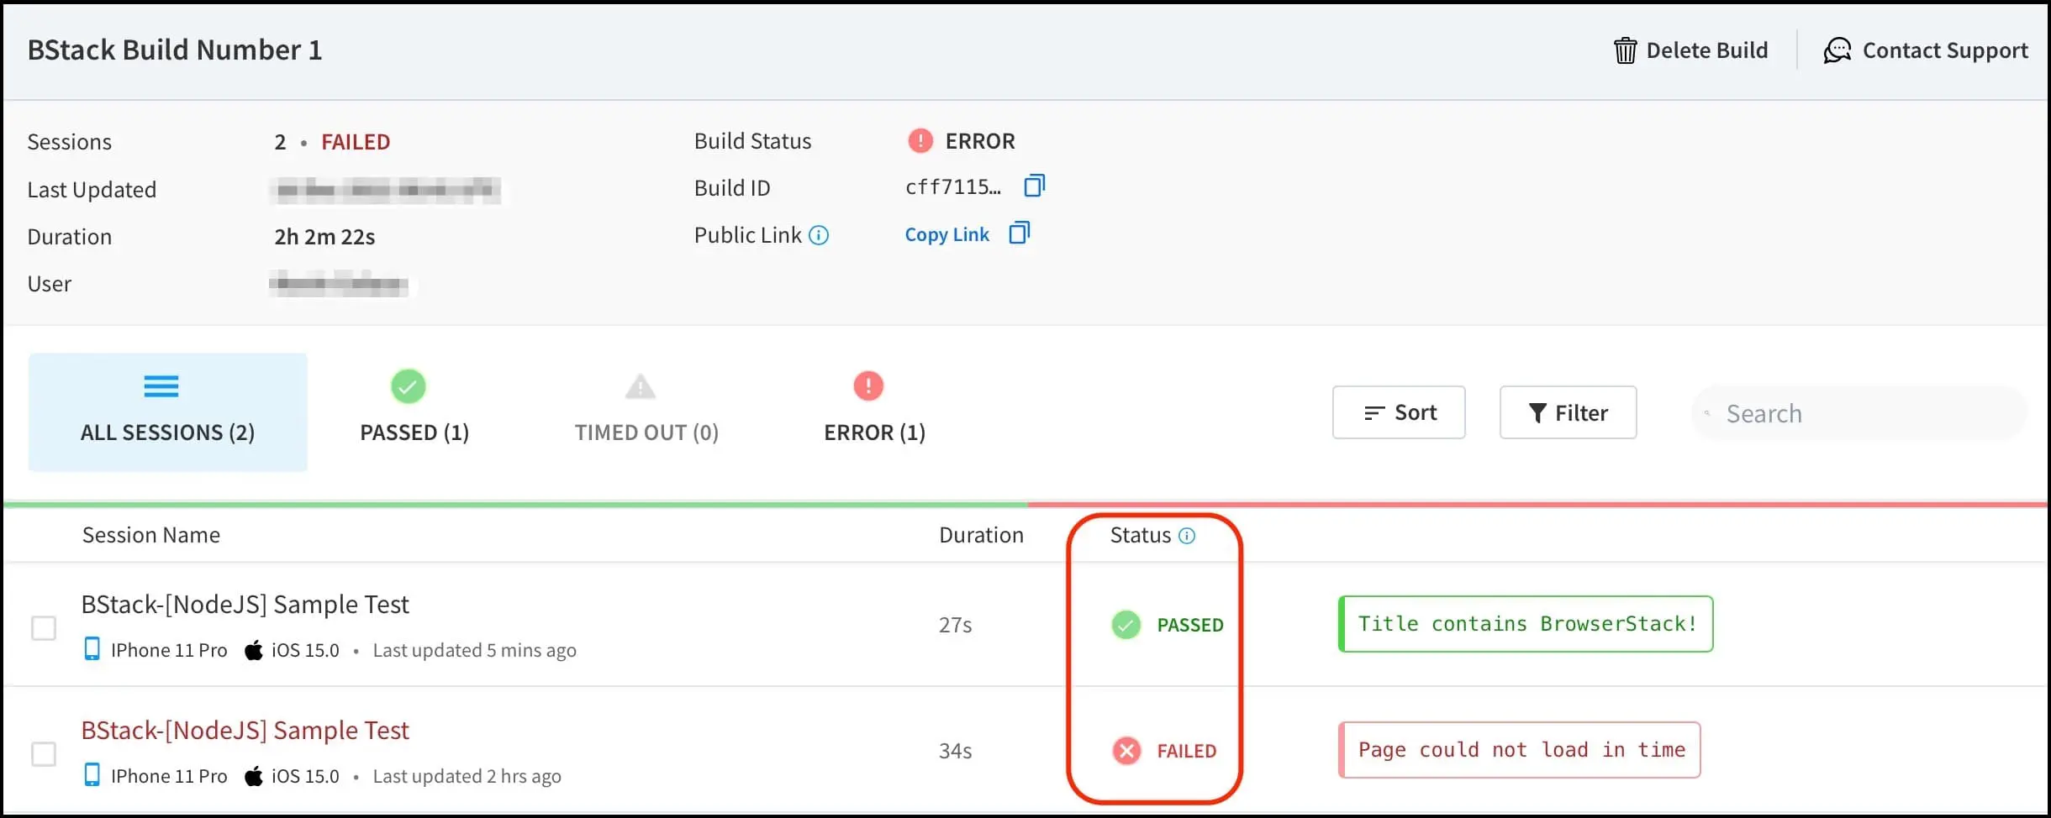Open the Filter options
This screenshot has height=818, width=2051.
point(1568,412)
